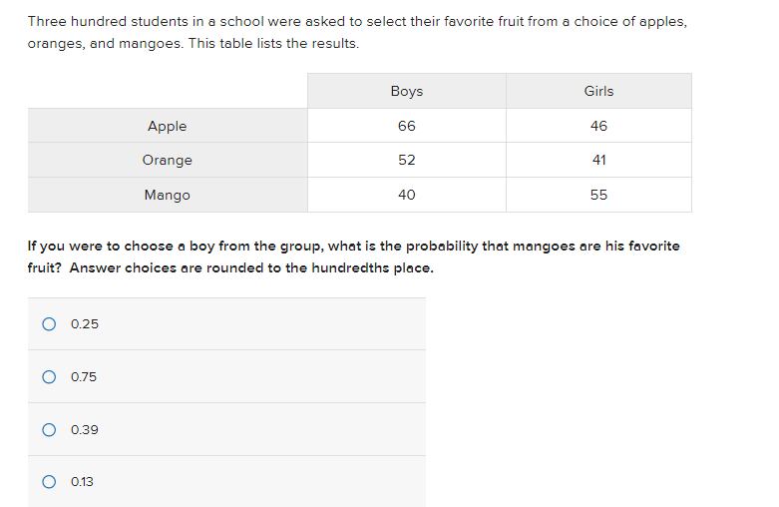Click the 0.39 answer label

click(x=85, y=429)
